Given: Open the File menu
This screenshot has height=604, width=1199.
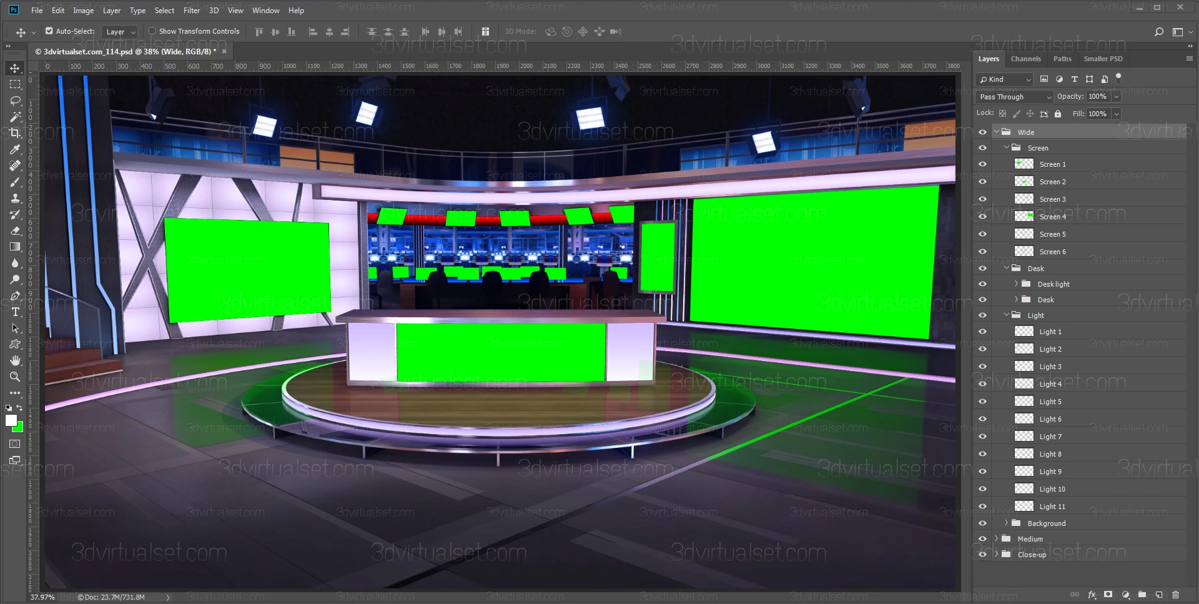Looking at the screenshot, I should [x=37, y=11].
